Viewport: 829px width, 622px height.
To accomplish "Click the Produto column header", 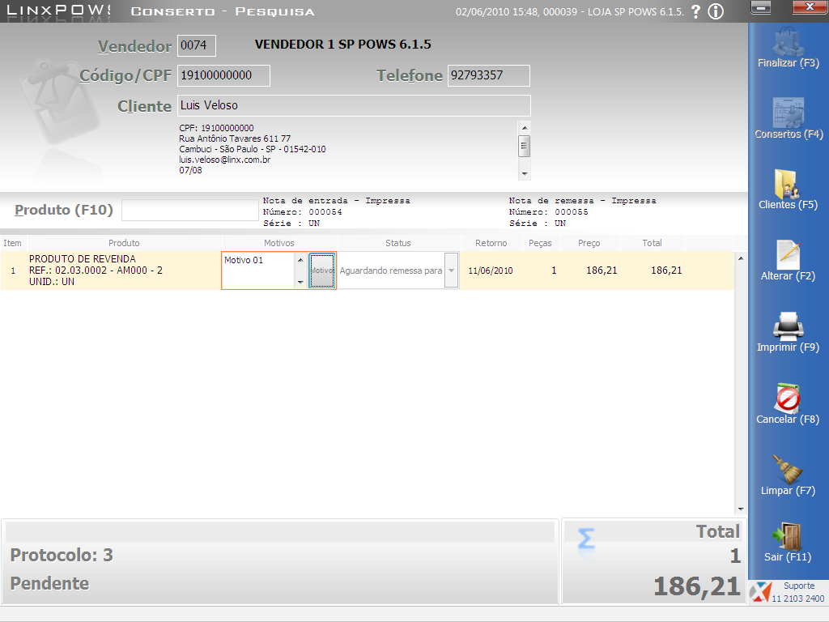I will pyautogui.click(x=124, y=243).
